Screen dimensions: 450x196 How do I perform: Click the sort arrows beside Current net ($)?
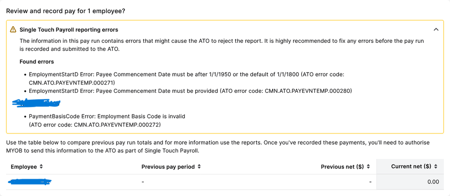tap(436, 167)
